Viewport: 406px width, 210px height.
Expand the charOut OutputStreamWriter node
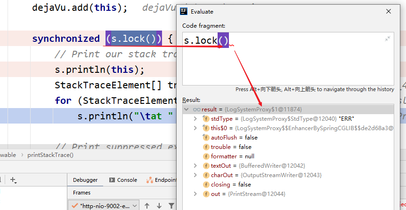(195, 175)
